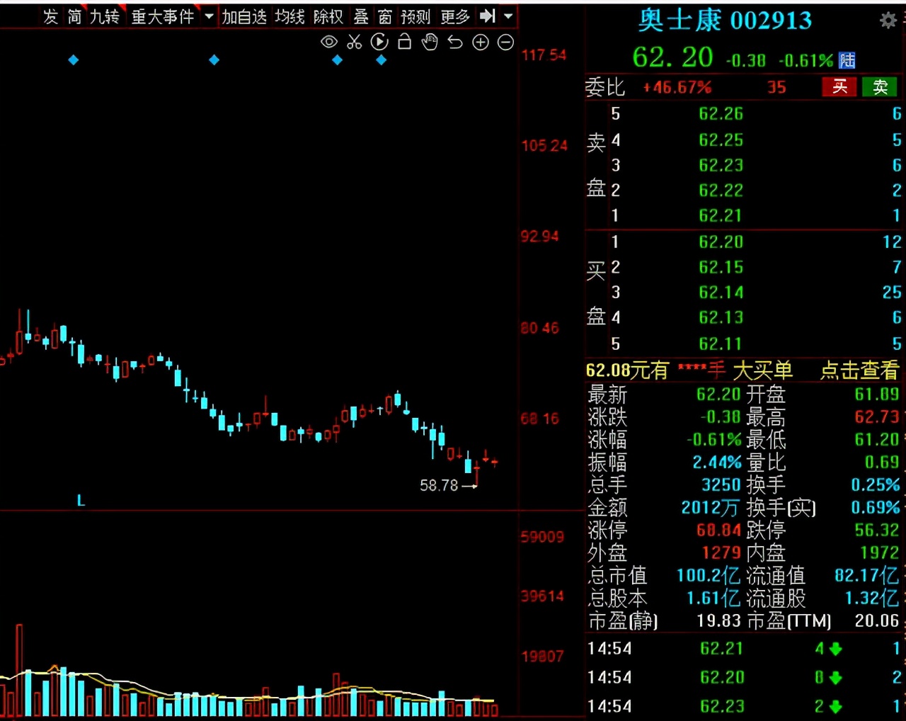Click the highest price 62.73
Image resolution: width=906 pixels, height=721 pixels.
[877, 417]
